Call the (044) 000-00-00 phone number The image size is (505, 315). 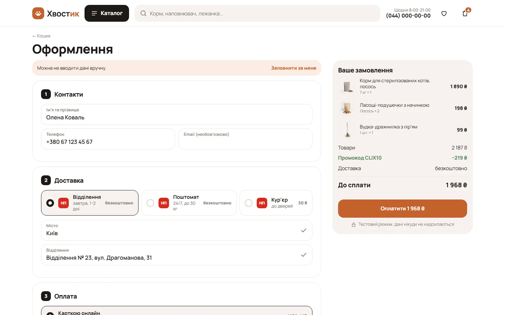(408, 16)
